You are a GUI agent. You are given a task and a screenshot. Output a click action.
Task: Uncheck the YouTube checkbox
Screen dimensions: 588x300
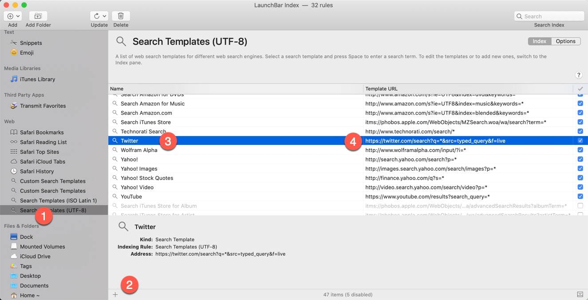coord(580,196)
